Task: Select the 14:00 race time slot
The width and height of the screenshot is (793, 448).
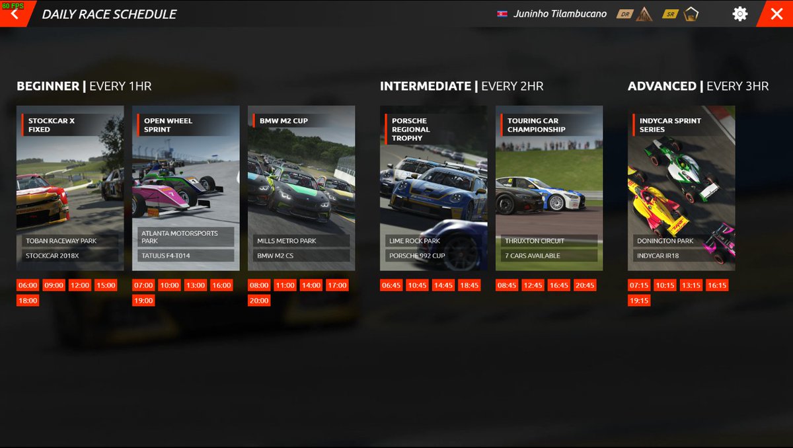Action: pos(311,285)
